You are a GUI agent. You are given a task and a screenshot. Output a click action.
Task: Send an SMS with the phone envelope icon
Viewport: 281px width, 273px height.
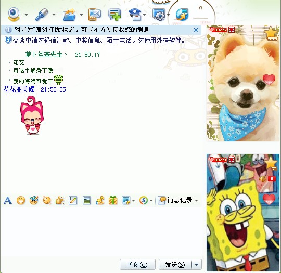click(x=95, y=15)
